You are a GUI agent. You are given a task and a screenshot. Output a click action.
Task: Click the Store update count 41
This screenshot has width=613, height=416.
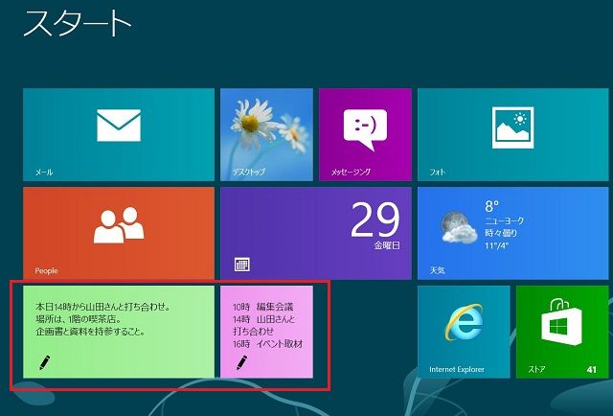click(592, 369)
